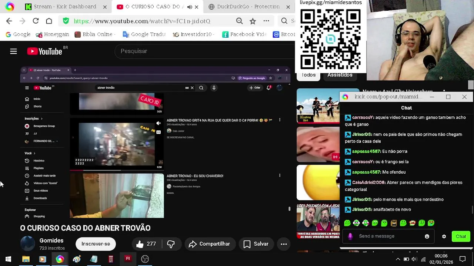Open the Google bookmark
The image size is (474, 266).
18,34
